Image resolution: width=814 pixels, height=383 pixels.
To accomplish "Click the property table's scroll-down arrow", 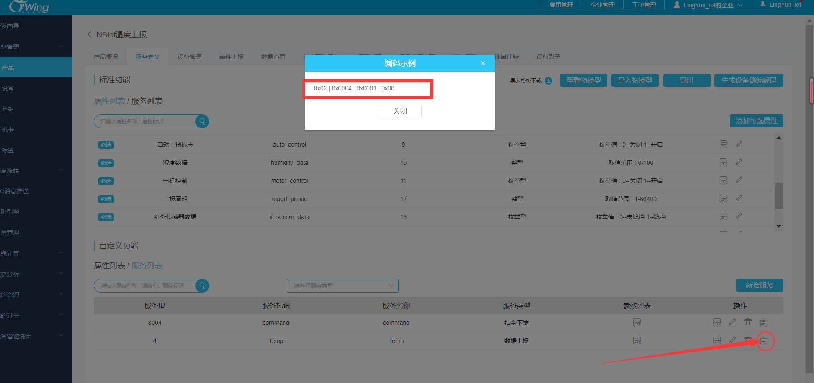I will click(779, 226).
